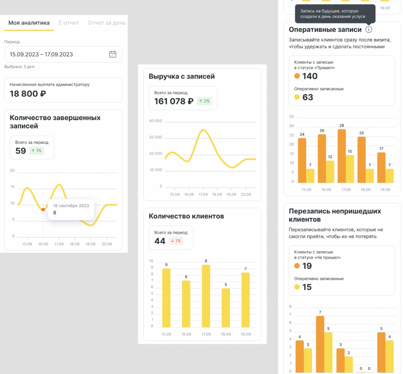Image resolution: width=403 pixels, height=374 pixels.
Task: Click the orange dot next to 140
Action: coord(297,76)
